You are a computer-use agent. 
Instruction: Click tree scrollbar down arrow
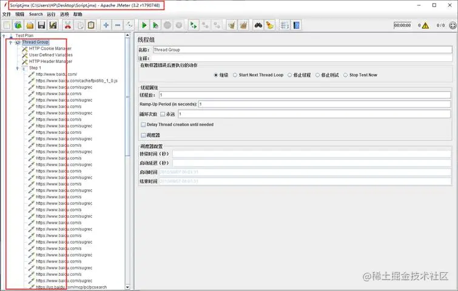pos(127,287)
